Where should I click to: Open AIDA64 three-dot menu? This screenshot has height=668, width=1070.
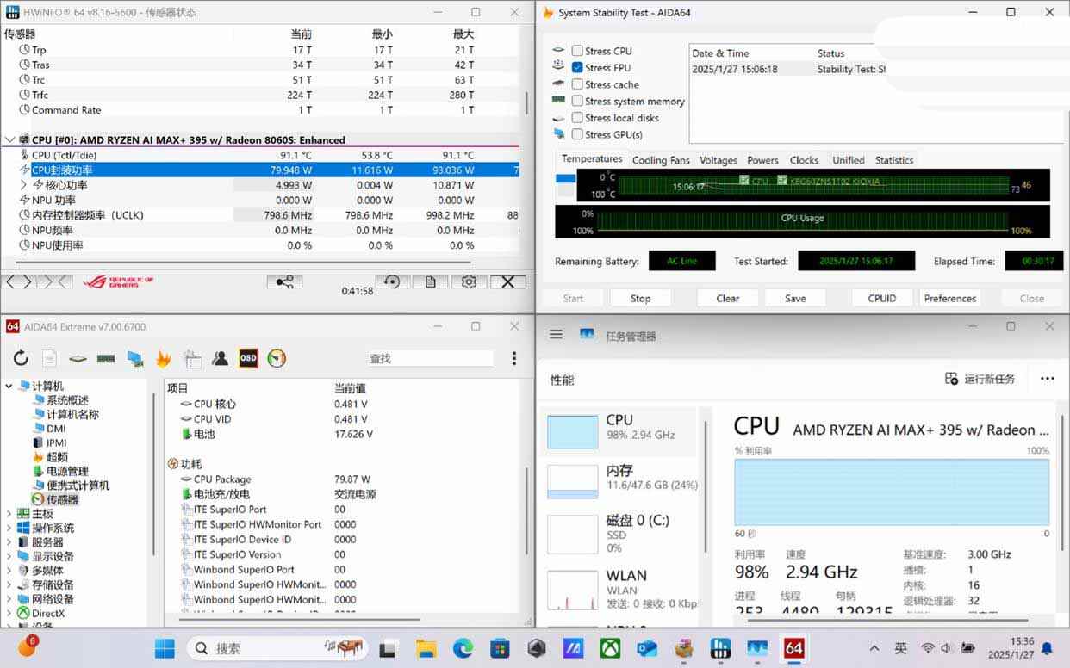click(513, 359)
